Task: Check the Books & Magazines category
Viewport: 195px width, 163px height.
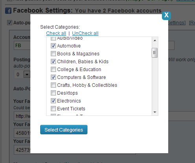Action: (53, 54)
